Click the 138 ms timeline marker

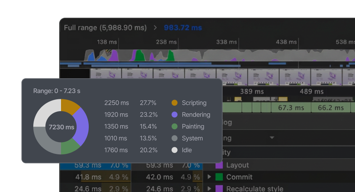107,42
